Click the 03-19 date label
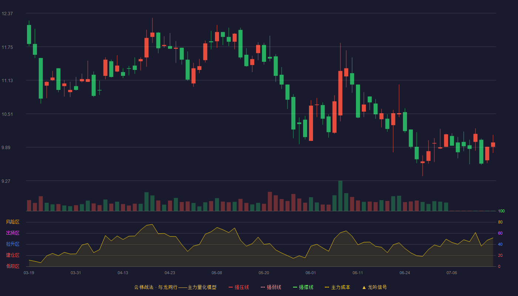Viewport: 518px width, 296px height. (x=29, y=273)
